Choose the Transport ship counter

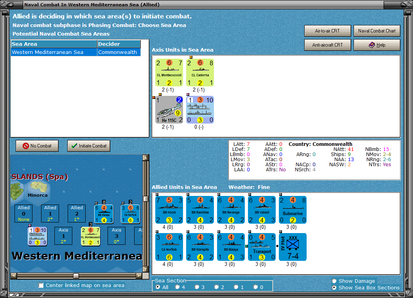click(x=262, y=247)
